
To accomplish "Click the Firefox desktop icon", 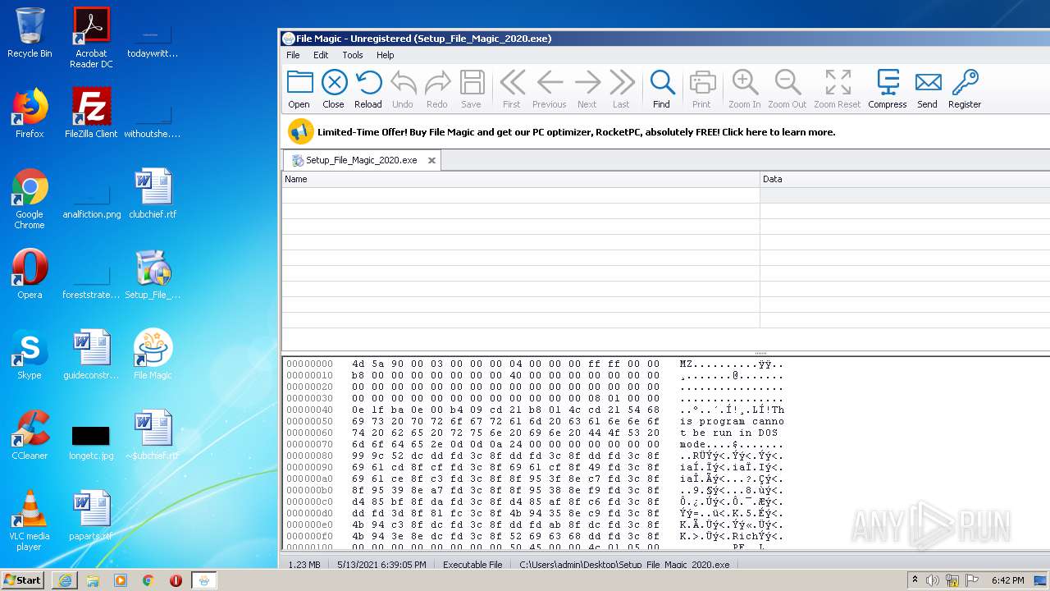I will click(30, 113).
